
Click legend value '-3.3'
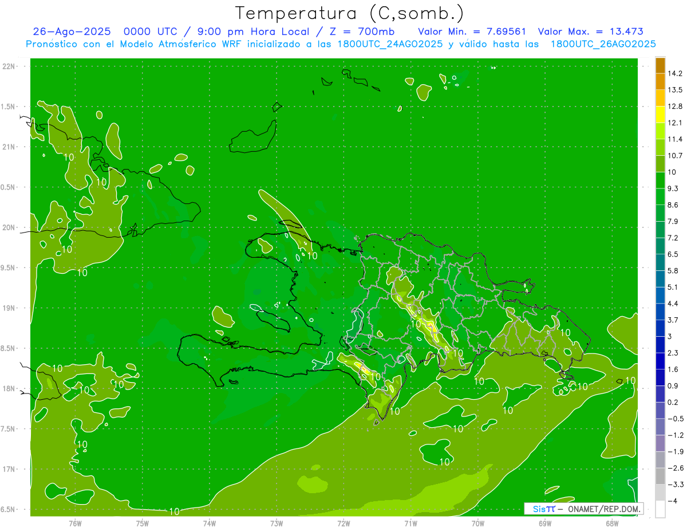pos(675,485)
